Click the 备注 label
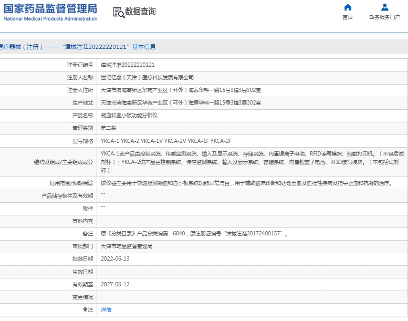408x321 pixels. (88, 234)
